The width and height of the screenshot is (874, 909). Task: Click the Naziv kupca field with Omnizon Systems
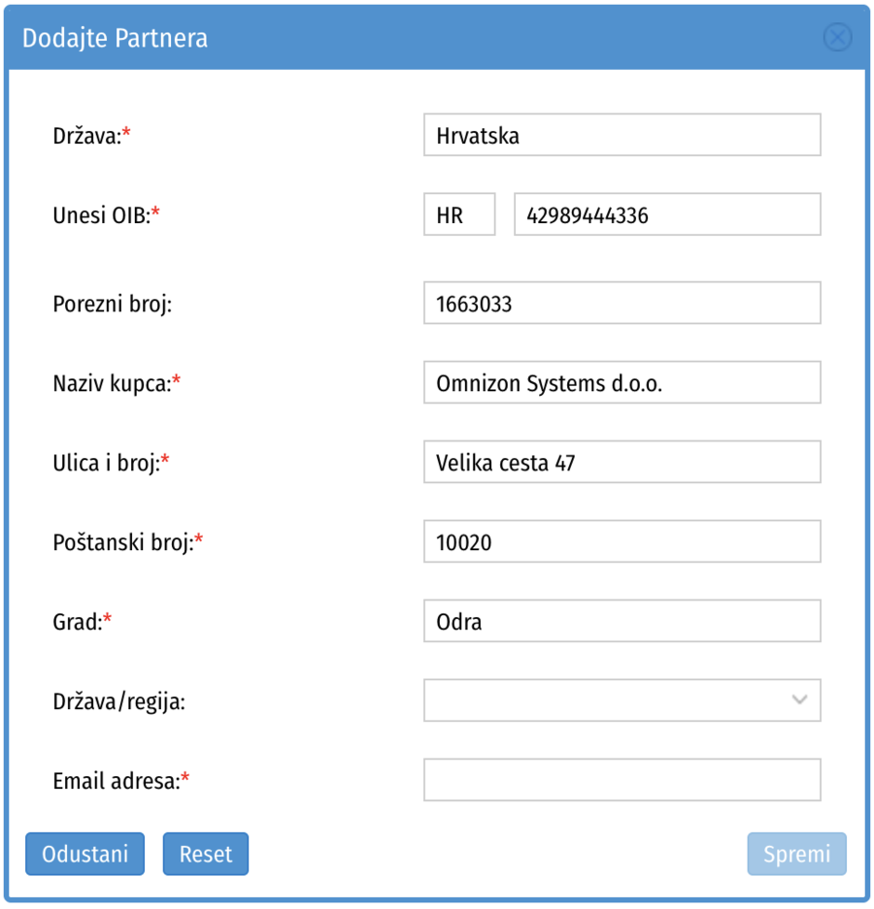click(x=622, y=383)
